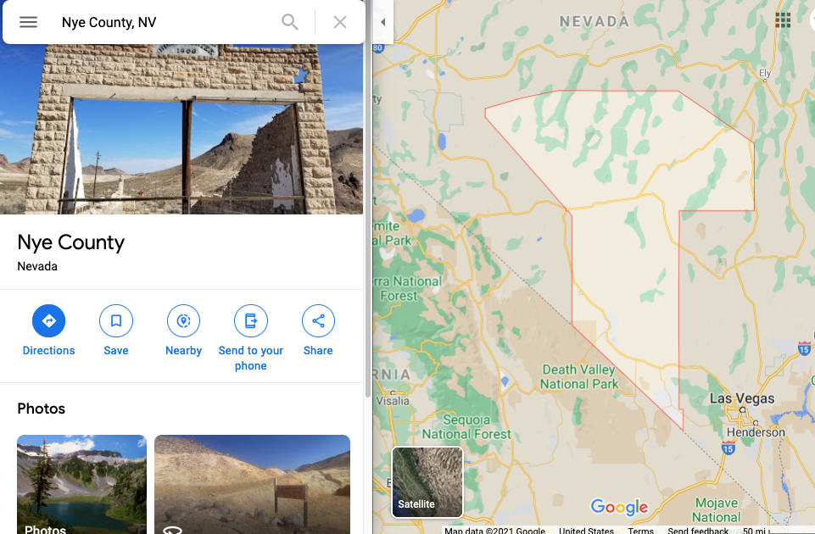Open the mountain lake Photos thumbnail
This screenshot has width=815, height=534.
(x=81, y=484)
